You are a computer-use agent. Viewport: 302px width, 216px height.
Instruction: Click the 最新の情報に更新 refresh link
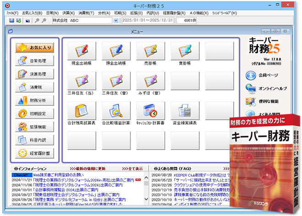click(88, 169)
